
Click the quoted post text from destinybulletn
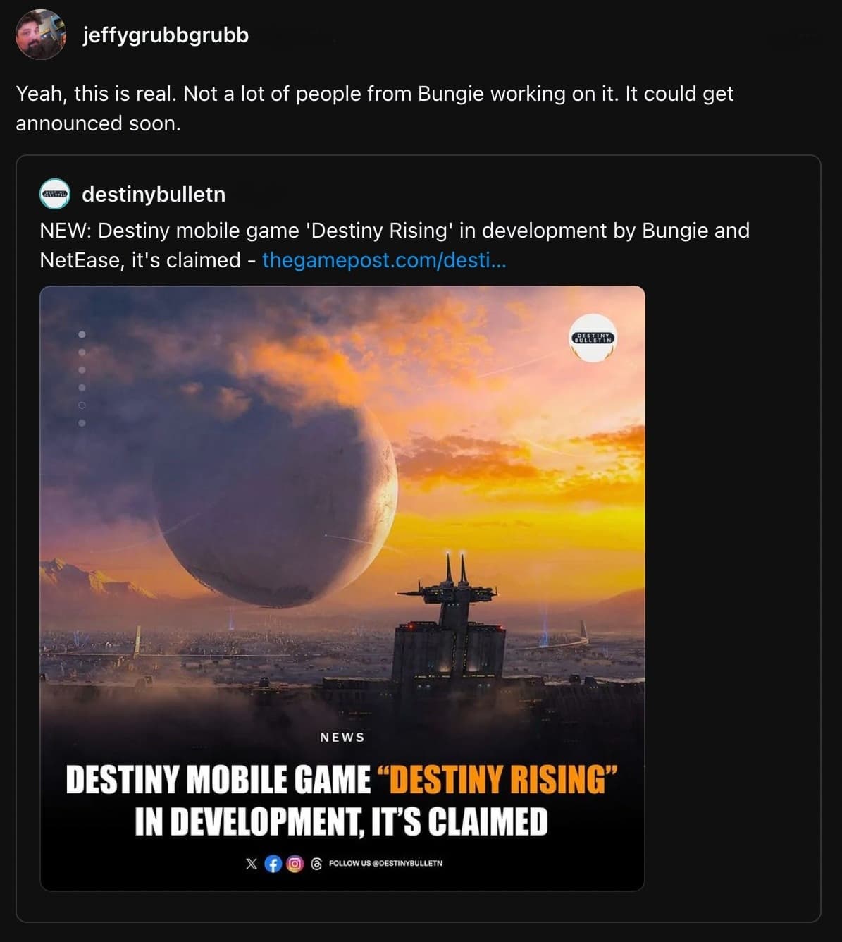pos(395,245)
